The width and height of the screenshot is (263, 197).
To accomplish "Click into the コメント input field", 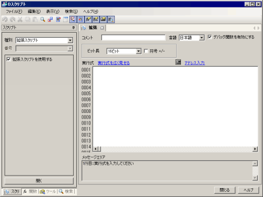I will point(134,38).
